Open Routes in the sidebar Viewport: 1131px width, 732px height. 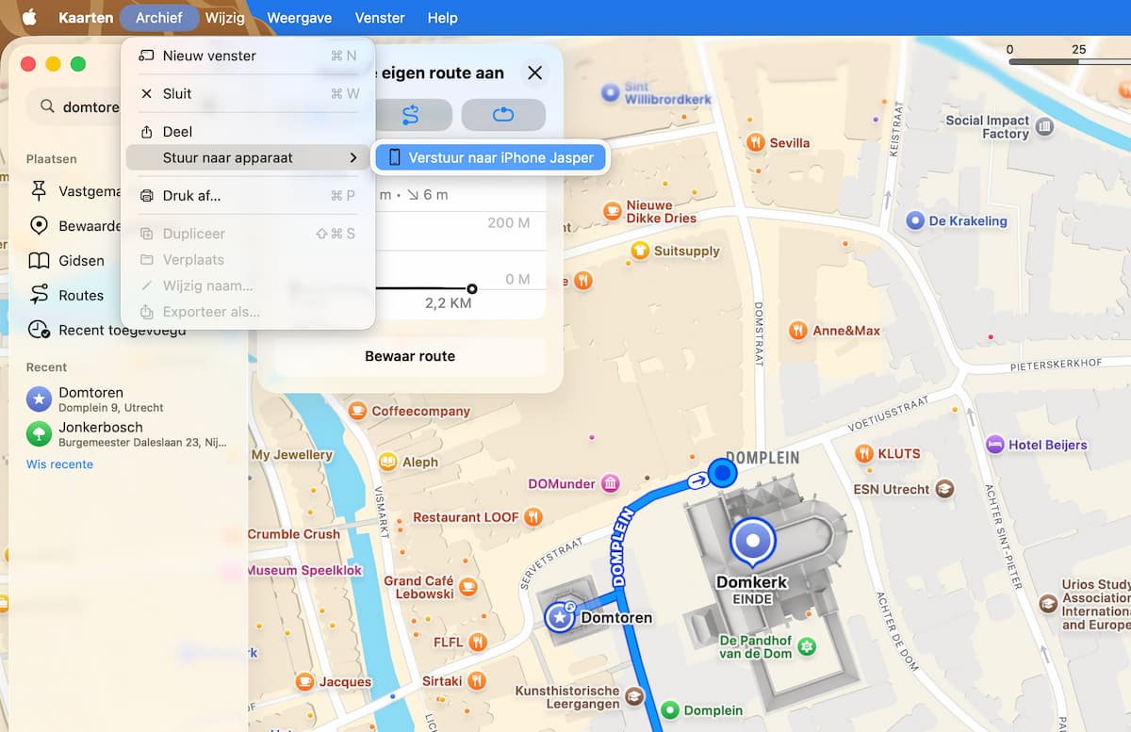click(x=66, y=295)
